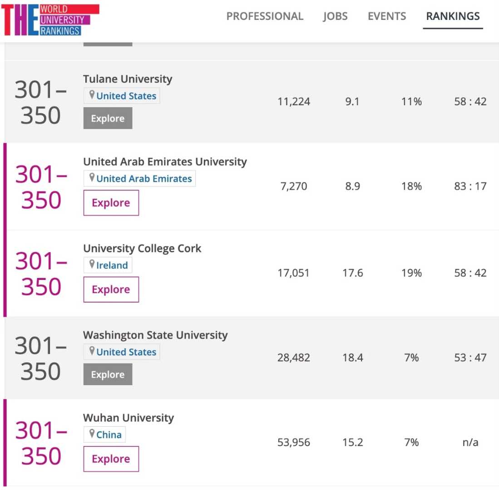
Task: Go to the Events section
Action: click(387, 16)
